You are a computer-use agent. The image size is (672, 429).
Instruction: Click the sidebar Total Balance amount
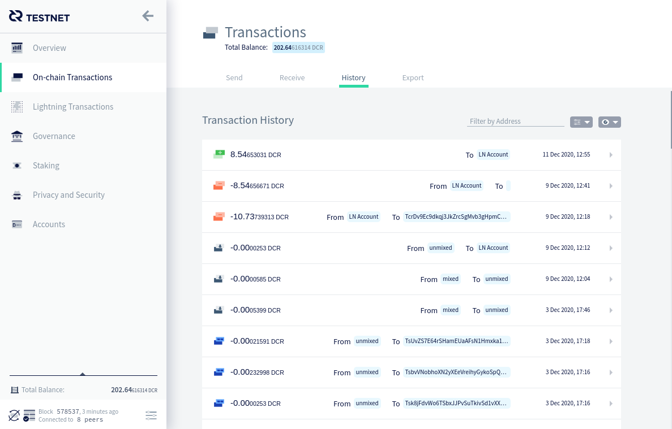(134, 390)
